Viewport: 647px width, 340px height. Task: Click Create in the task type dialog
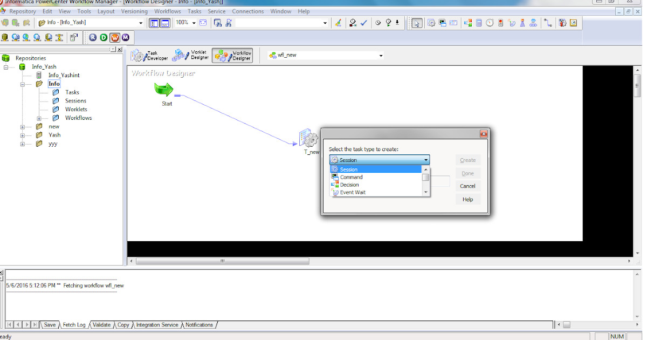(x=467, y=160)
